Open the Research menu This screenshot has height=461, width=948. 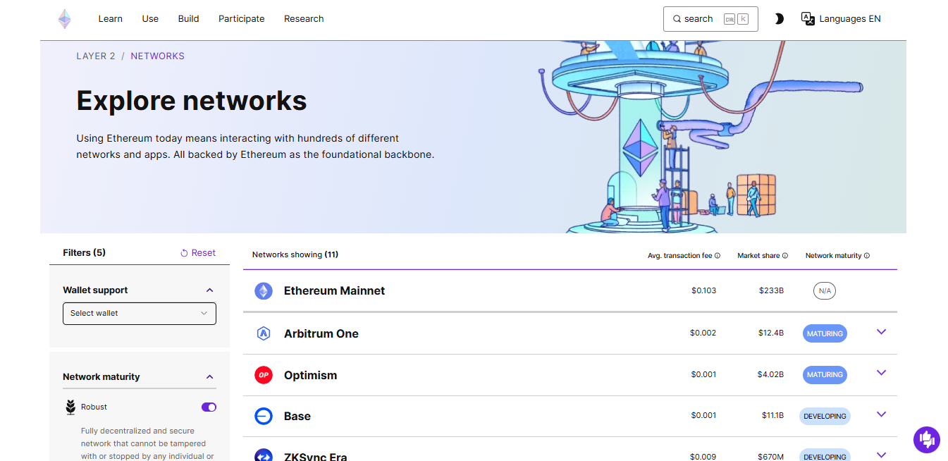(304, 19)
